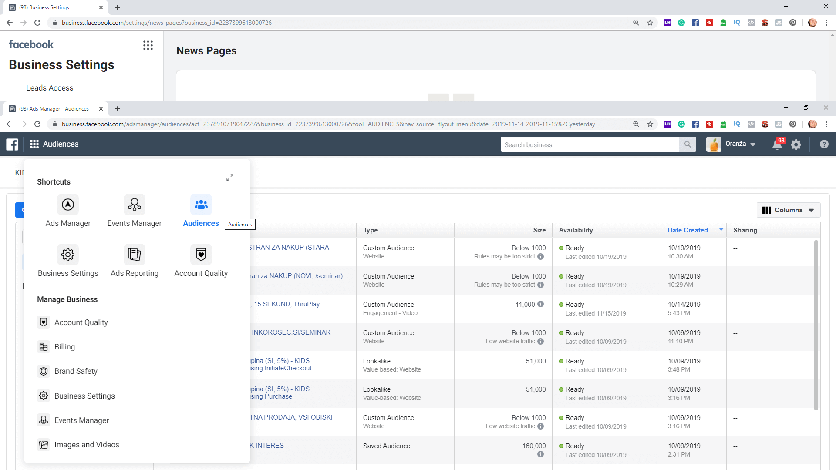This screenshot has width=836, height=470.
Task: Open Events Manager shortcut icon
Action: click(x=134, y=205)
